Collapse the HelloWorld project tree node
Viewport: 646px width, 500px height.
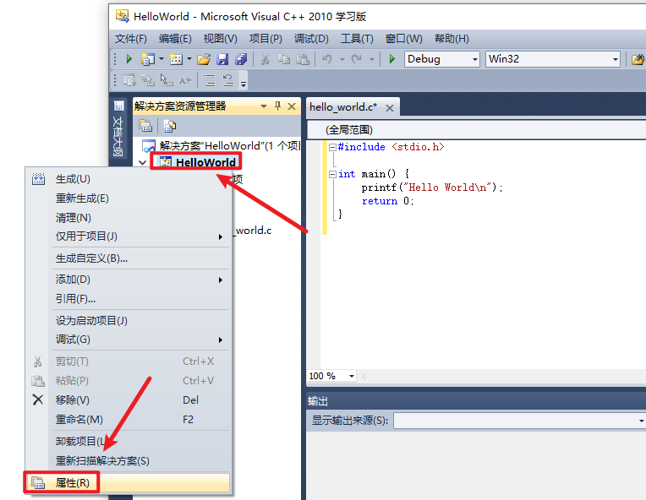[143, 162]
